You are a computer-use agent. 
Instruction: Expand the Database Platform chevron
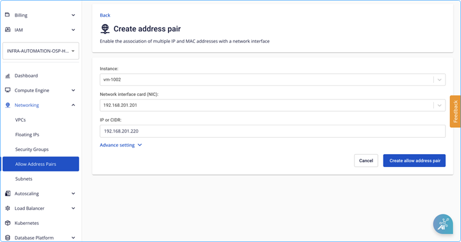click(73, 238)
